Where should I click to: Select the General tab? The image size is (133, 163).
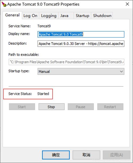(13, 15)
